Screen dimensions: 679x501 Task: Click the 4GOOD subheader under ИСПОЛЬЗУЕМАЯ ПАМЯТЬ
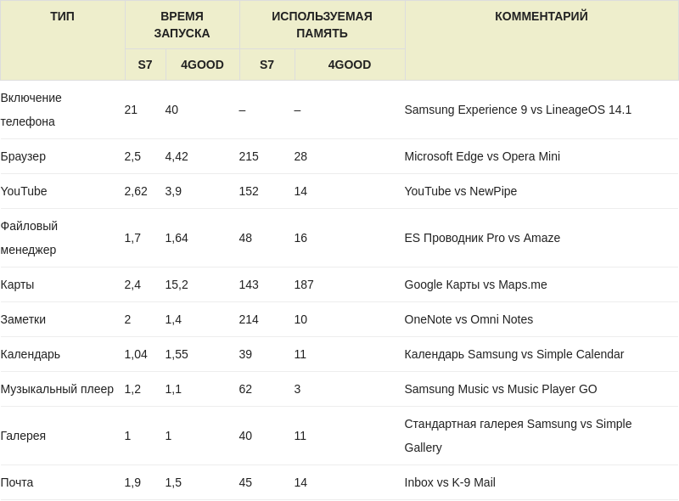pyautogui.click(x=349, y=65)
